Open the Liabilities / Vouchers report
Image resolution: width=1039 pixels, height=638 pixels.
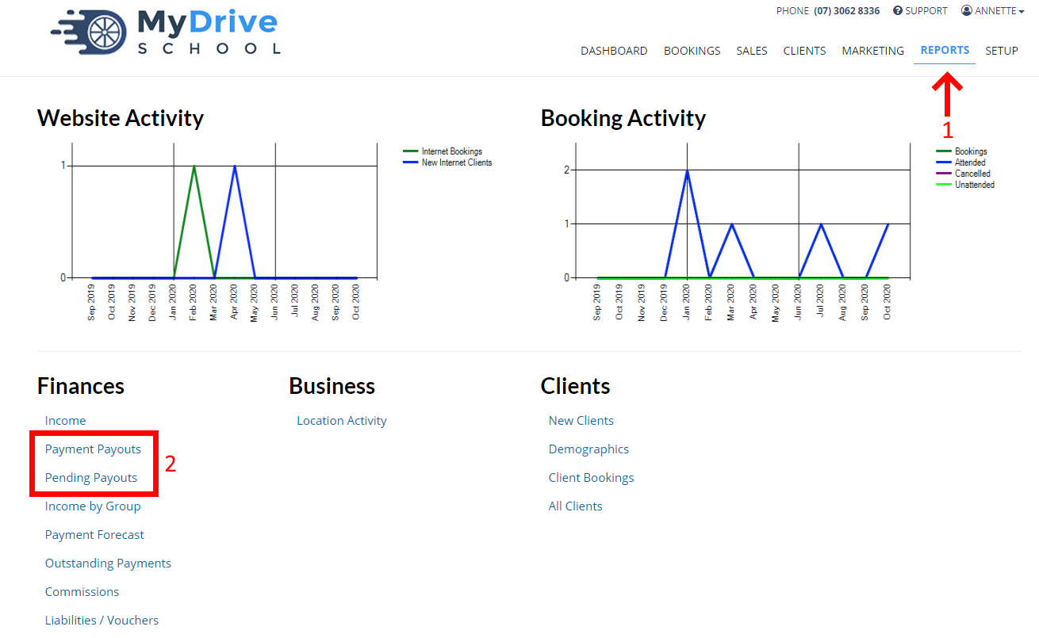(x=102, y=621)
